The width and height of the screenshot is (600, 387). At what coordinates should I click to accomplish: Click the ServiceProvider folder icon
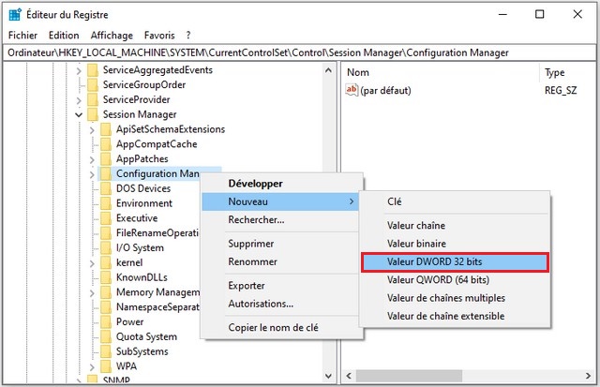(93, 100)
